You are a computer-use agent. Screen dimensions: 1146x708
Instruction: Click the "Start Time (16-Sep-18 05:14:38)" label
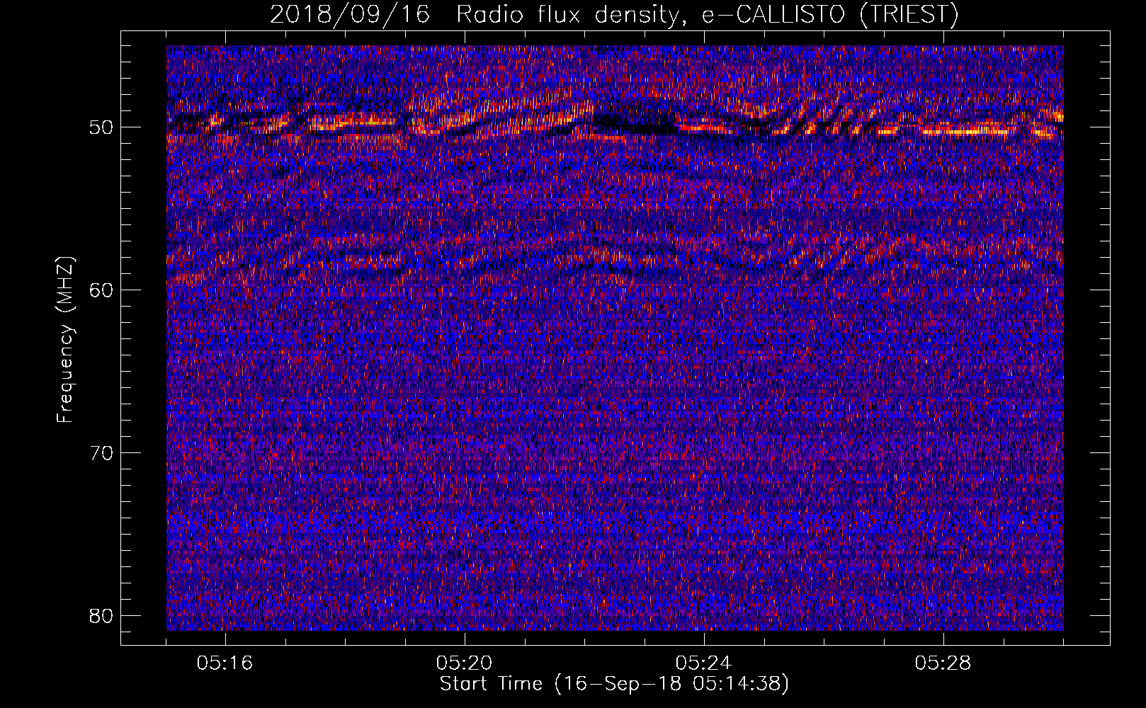pos(614,684)
